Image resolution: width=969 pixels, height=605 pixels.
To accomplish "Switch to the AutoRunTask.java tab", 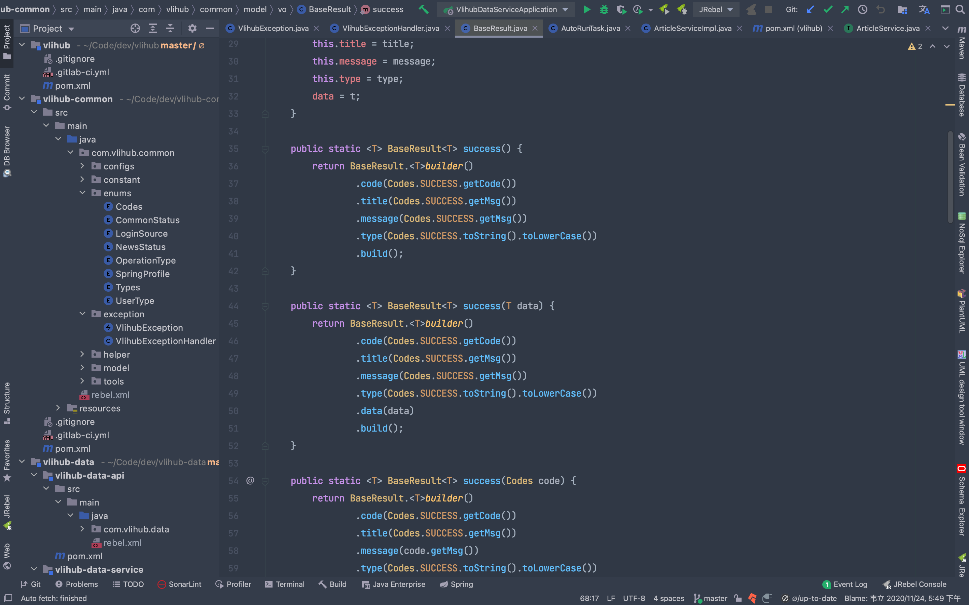I will 590,29.
